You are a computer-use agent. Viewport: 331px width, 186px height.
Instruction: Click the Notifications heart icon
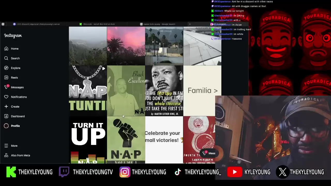(6, 97)
